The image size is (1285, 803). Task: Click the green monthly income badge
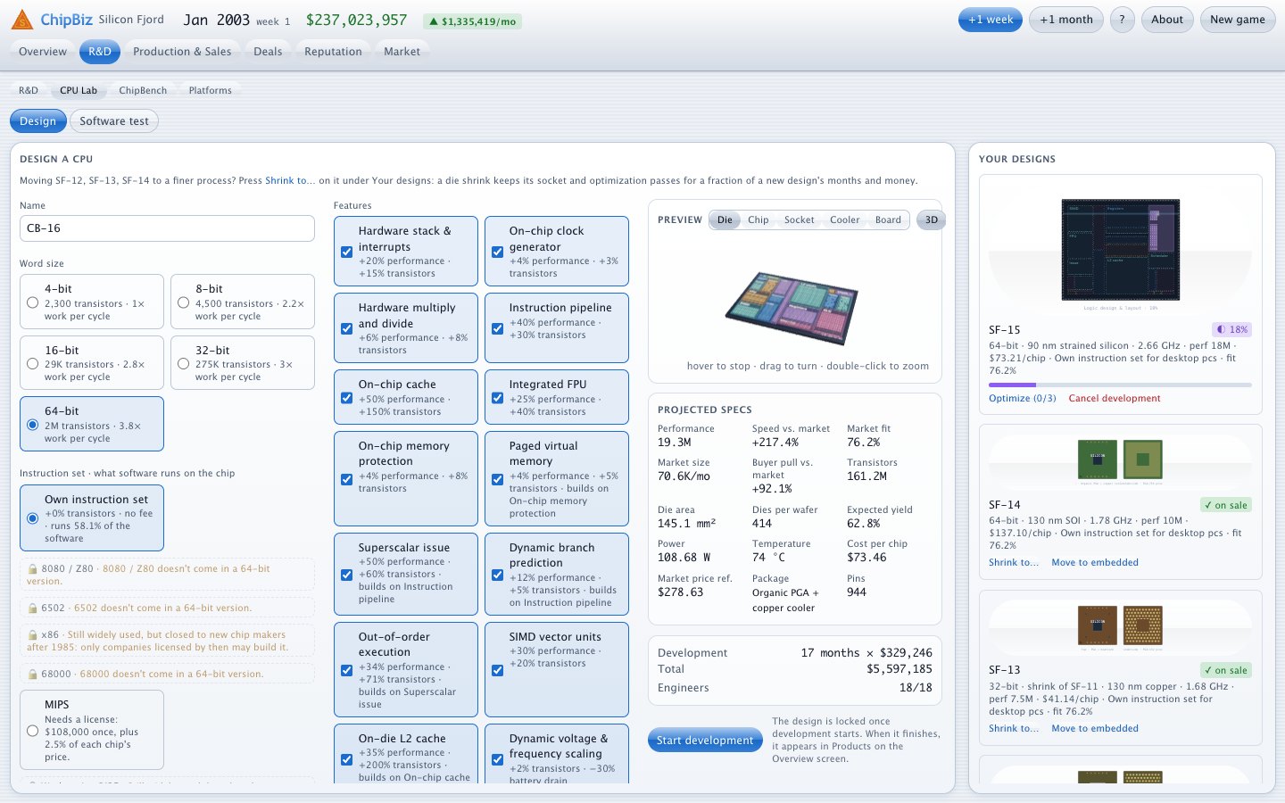pyautogui.click(x=473, y=21)
